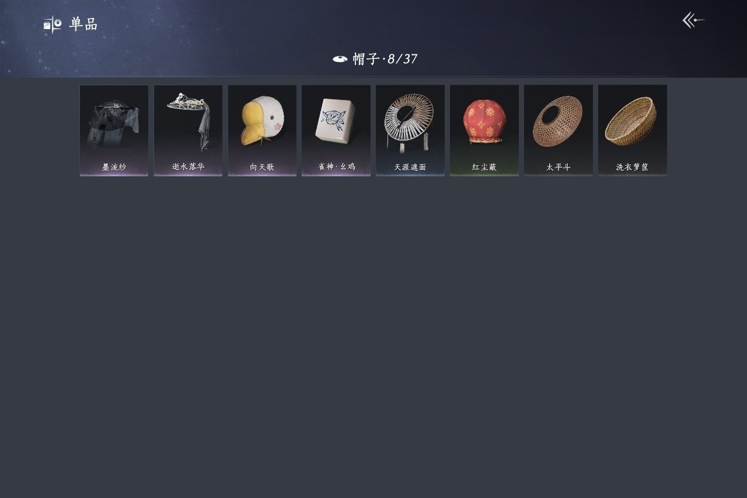Click the 雀神·幺鸡 name text
Viewport: 747px width, 498px height.
click(x=336, y=167)
